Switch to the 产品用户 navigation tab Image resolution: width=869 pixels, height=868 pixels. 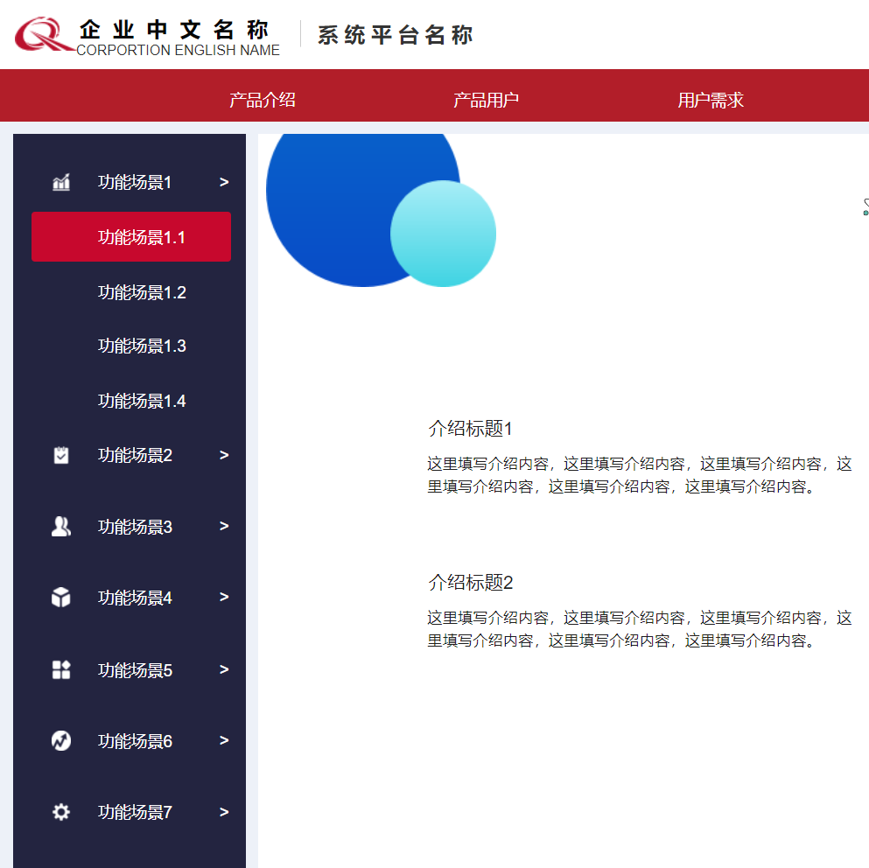pos(486,100)
